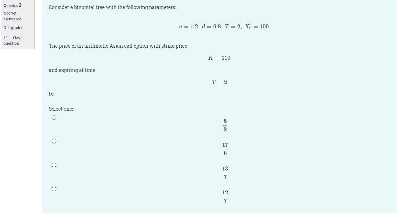Select the 13/7 answer option
The width and height of the screenshot is (397, 214).
54,165
